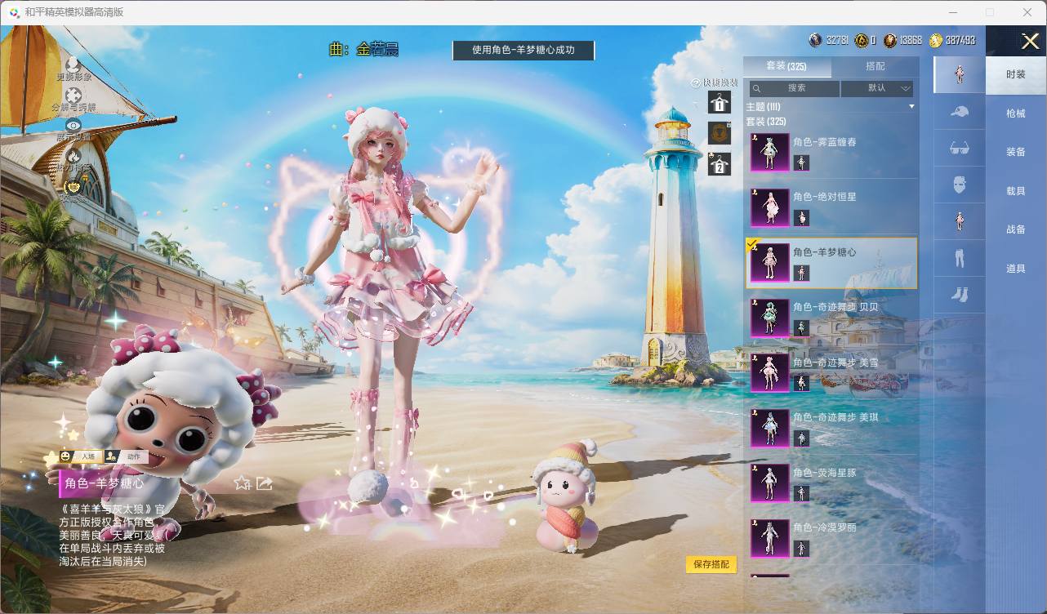Choose 角色-冷漠罗丽 from the list

click(x=831, y=538)
